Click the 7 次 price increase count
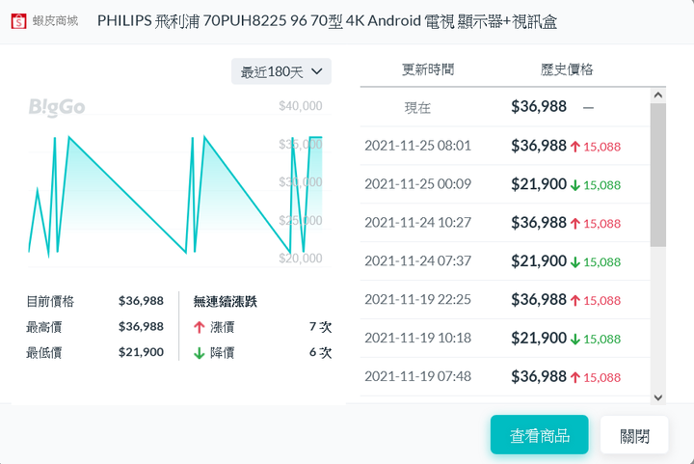Screen dimensions: 694x464 [320, 327]
